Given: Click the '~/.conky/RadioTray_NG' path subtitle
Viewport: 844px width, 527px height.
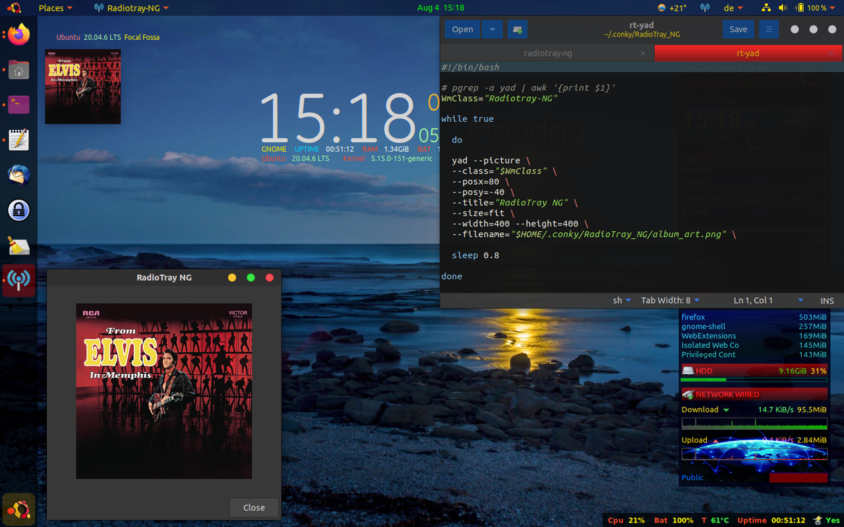Looking at the screenshot, I should (x=642, y=34).
